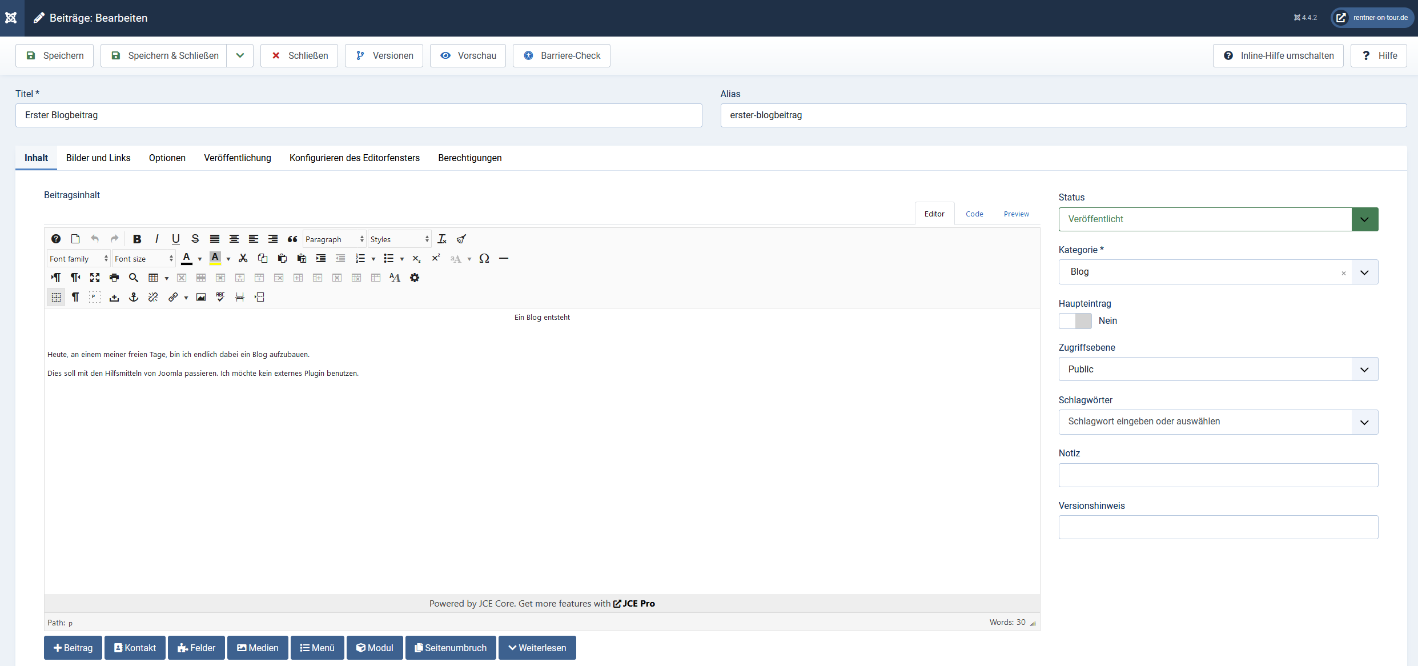The width and height of the screenshot is (1418, 666).
Task: Click the Weiterlesen button
Action: click(x=537, y=648)
